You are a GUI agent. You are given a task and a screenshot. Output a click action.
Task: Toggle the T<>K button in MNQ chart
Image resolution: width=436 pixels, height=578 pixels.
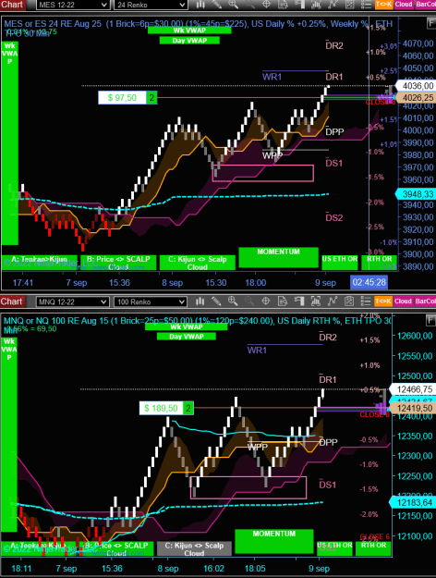[x=383, y=301]
